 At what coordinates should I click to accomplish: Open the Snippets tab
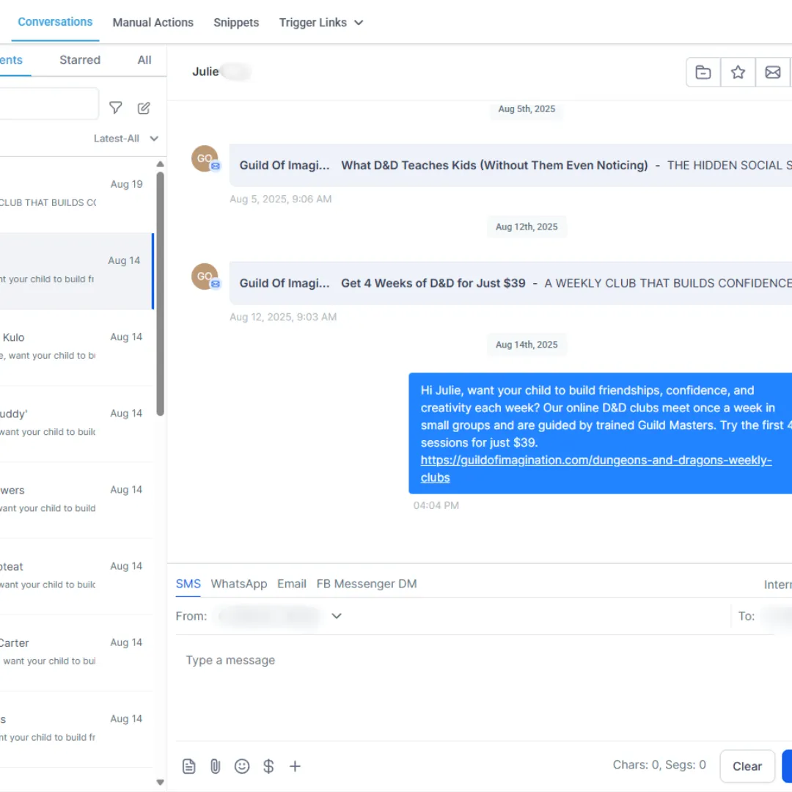pyautogui.click(x=236, y=23)
